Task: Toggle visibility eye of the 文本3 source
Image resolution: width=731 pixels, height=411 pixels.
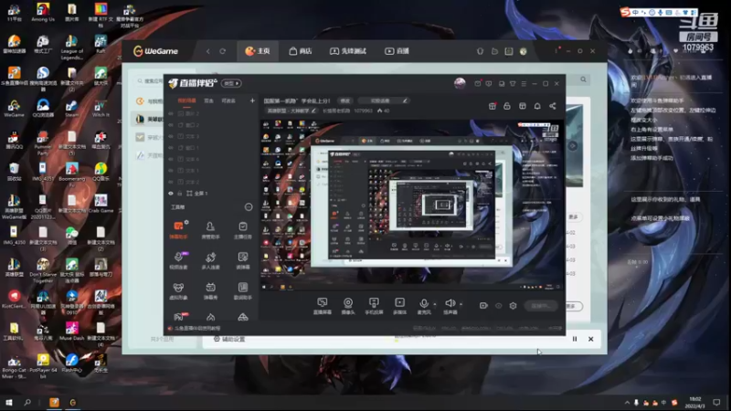Action: point(171,136)
